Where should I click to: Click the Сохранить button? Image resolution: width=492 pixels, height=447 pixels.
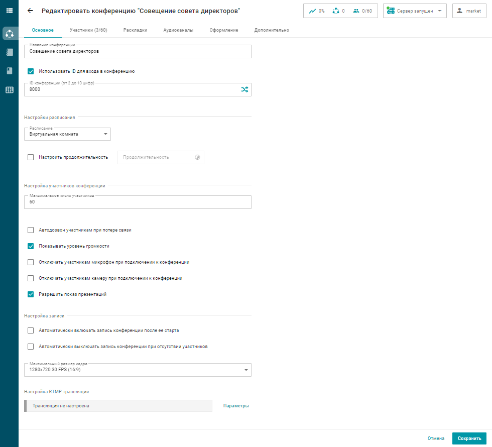click(x=469, y=438)
